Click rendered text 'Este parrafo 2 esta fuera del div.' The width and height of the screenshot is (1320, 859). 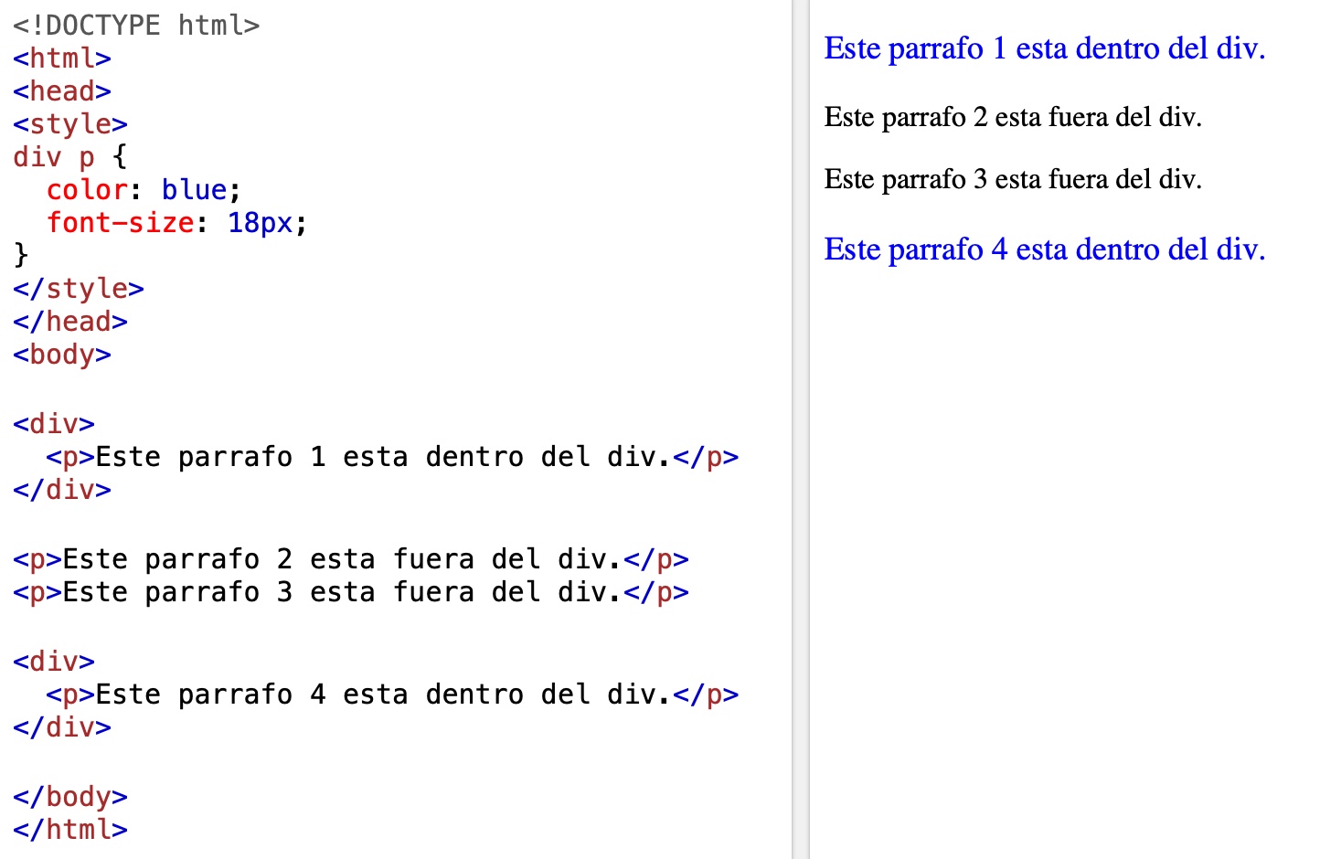pos(1013,117)
